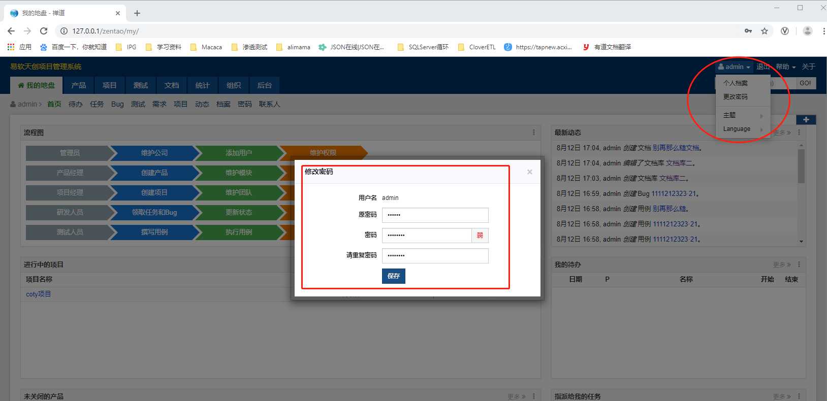Open the Macaca bookmark folder
Image resolution: width=827 pixels, height=401 pixels.
tap(206, 47)
